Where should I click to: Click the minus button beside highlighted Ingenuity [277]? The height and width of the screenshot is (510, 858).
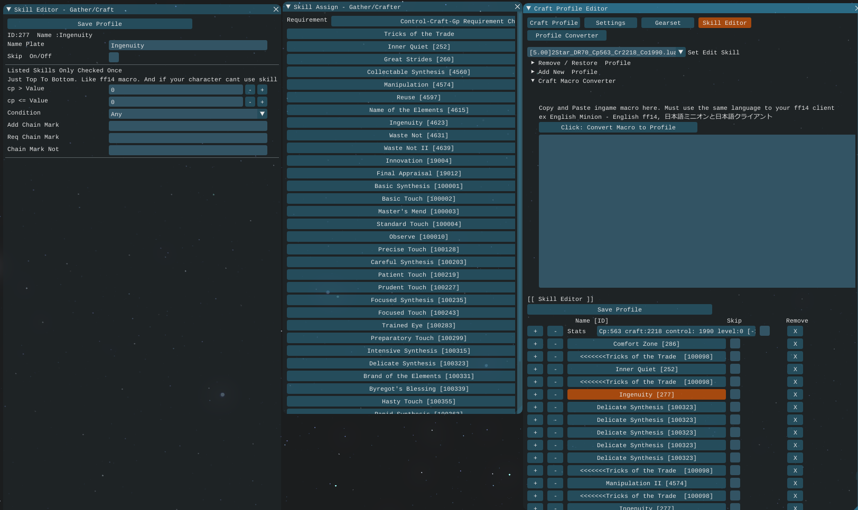pos(555,394)
